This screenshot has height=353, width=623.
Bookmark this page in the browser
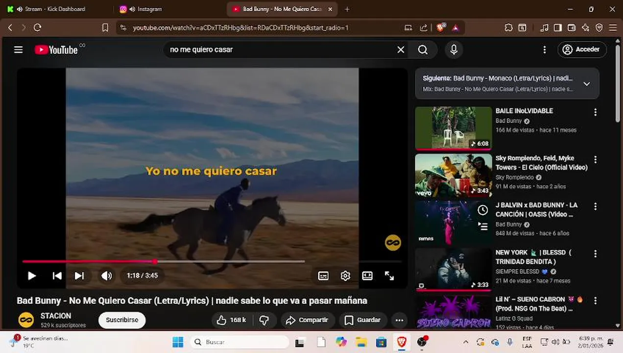[x=105, y=28]
